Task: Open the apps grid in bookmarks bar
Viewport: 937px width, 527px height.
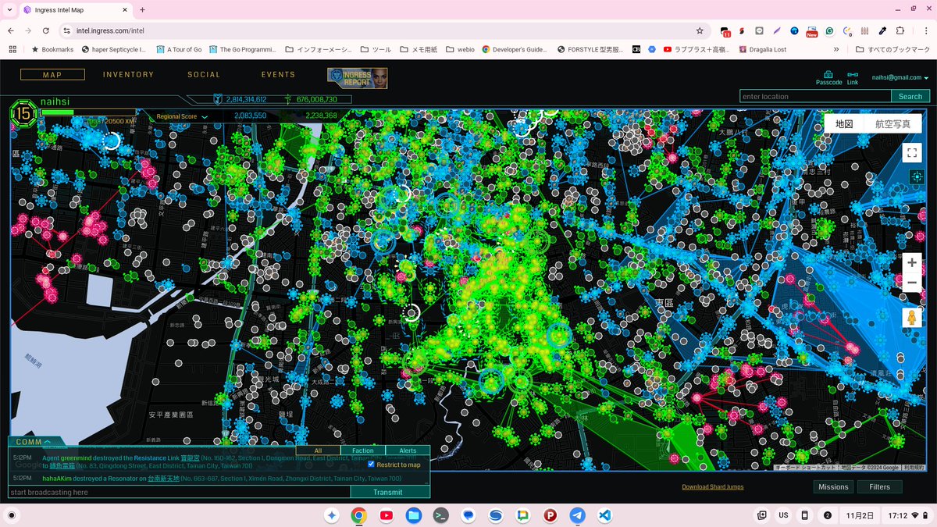Action: (x=12, y=49)
